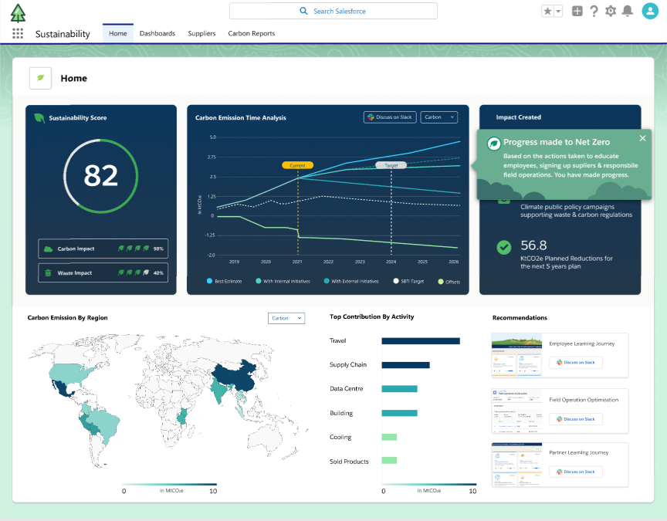Open the Carbon dropdown for Emission By Region
The image size is (667, 521).
pos(286,318)
